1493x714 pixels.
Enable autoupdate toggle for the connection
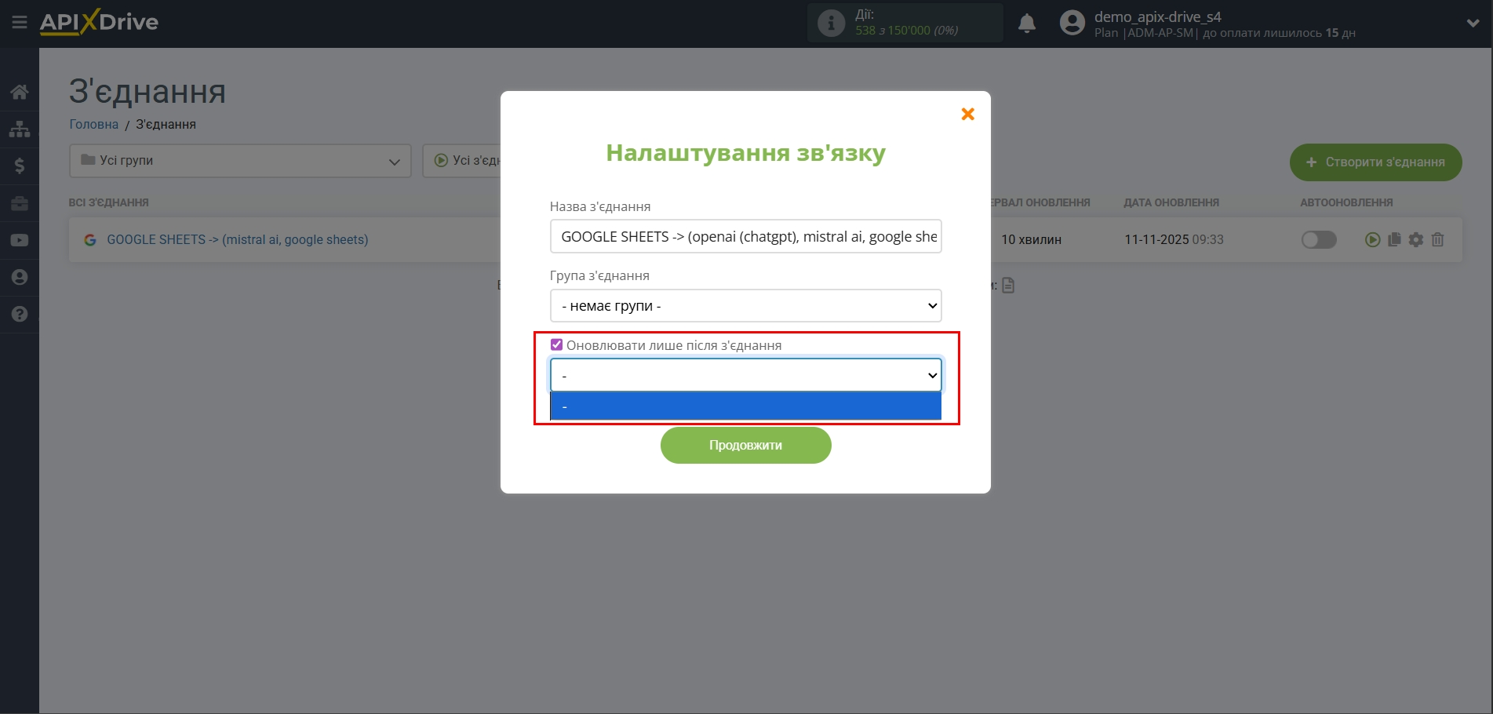(1318, 240)
